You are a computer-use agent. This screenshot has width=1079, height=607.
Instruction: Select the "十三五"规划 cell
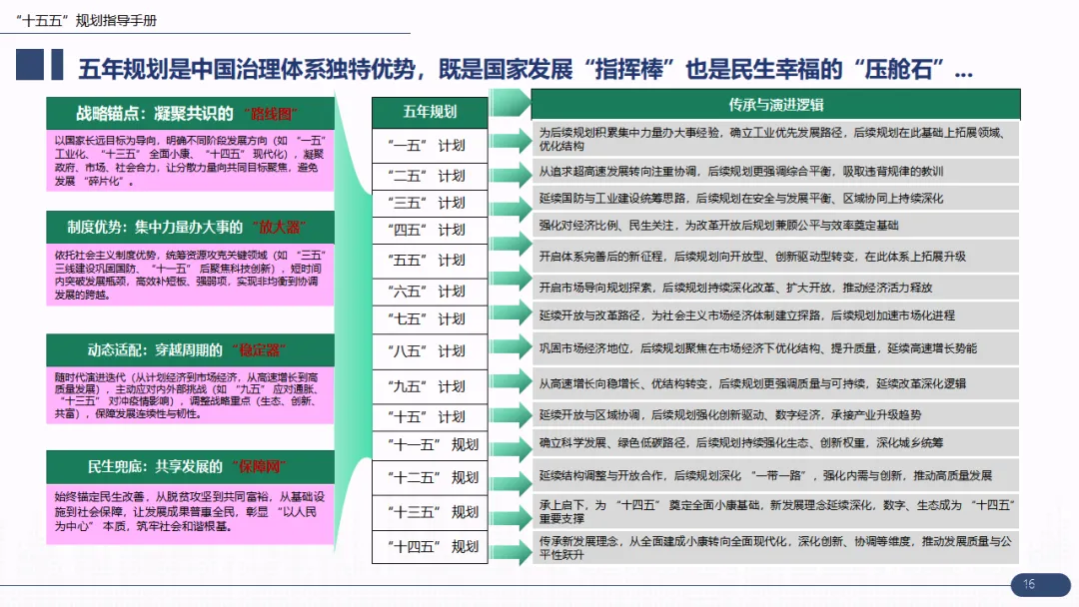[x=430, y=512]
